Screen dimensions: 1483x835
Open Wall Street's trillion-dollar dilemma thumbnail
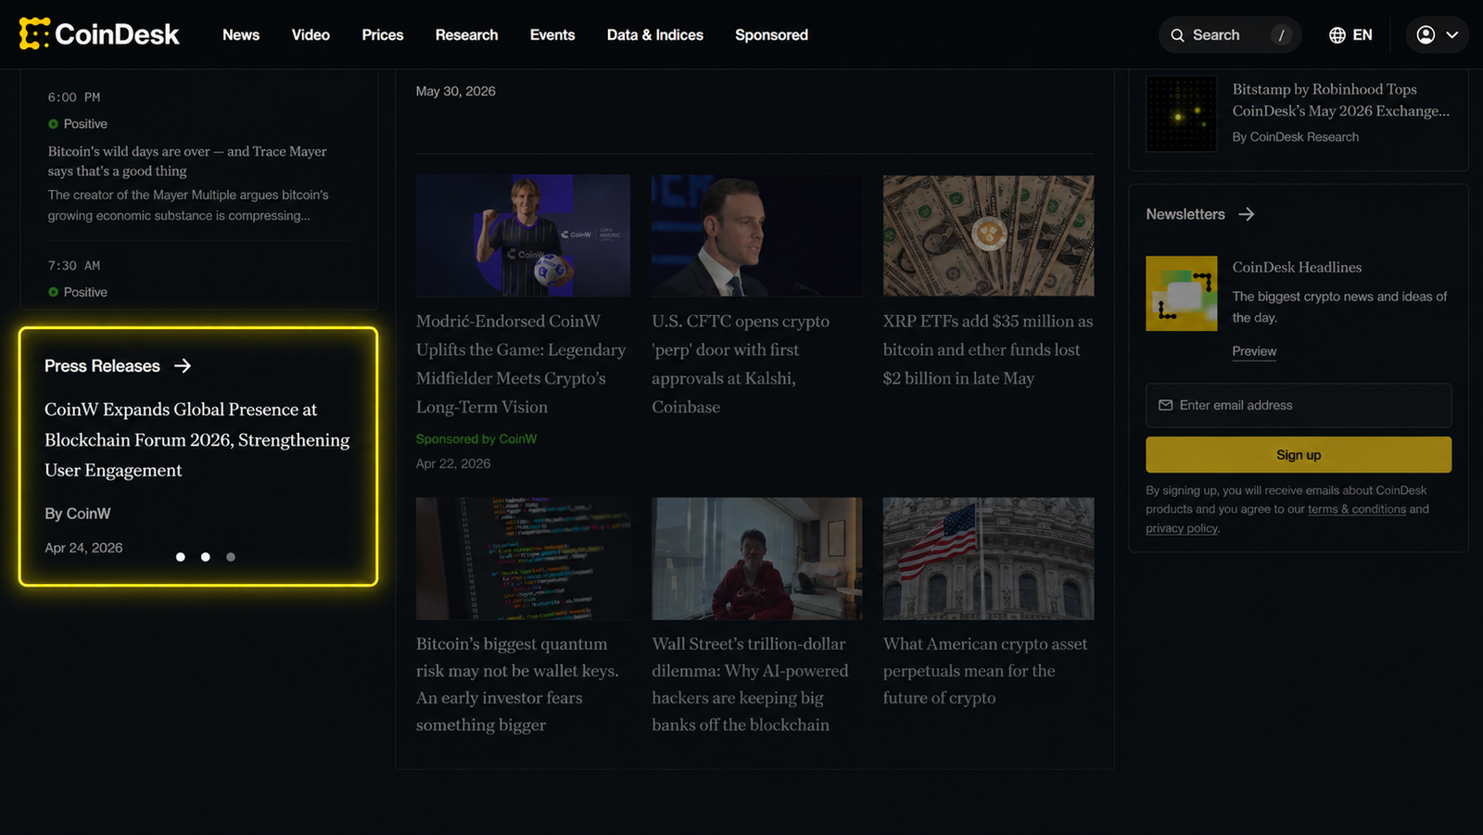click(756, 559)
